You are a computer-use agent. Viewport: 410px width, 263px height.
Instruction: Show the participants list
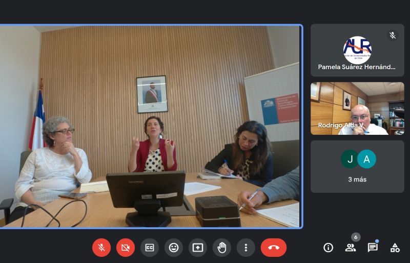(351, 248)
